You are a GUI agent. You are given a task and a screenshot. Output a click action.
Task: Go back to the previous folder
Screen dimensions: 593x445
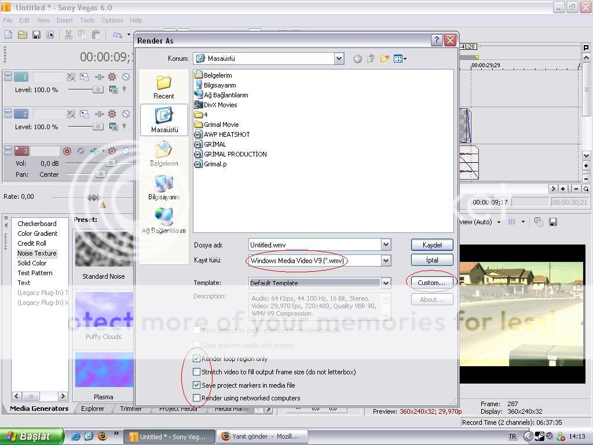(357, 59)
